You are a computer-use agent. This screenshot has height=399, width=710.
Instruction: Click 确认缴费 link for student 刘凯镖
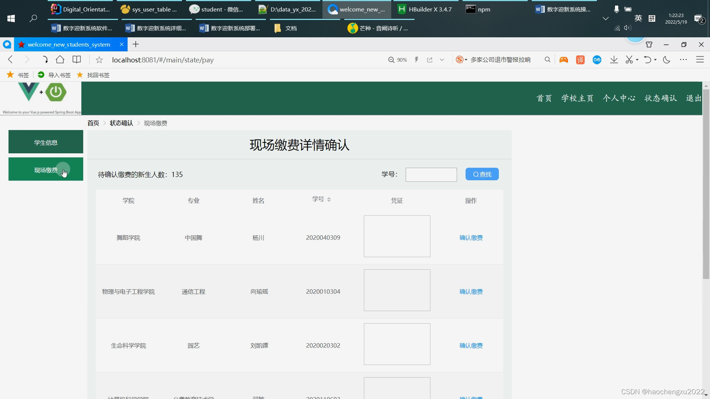pos(471,345)
